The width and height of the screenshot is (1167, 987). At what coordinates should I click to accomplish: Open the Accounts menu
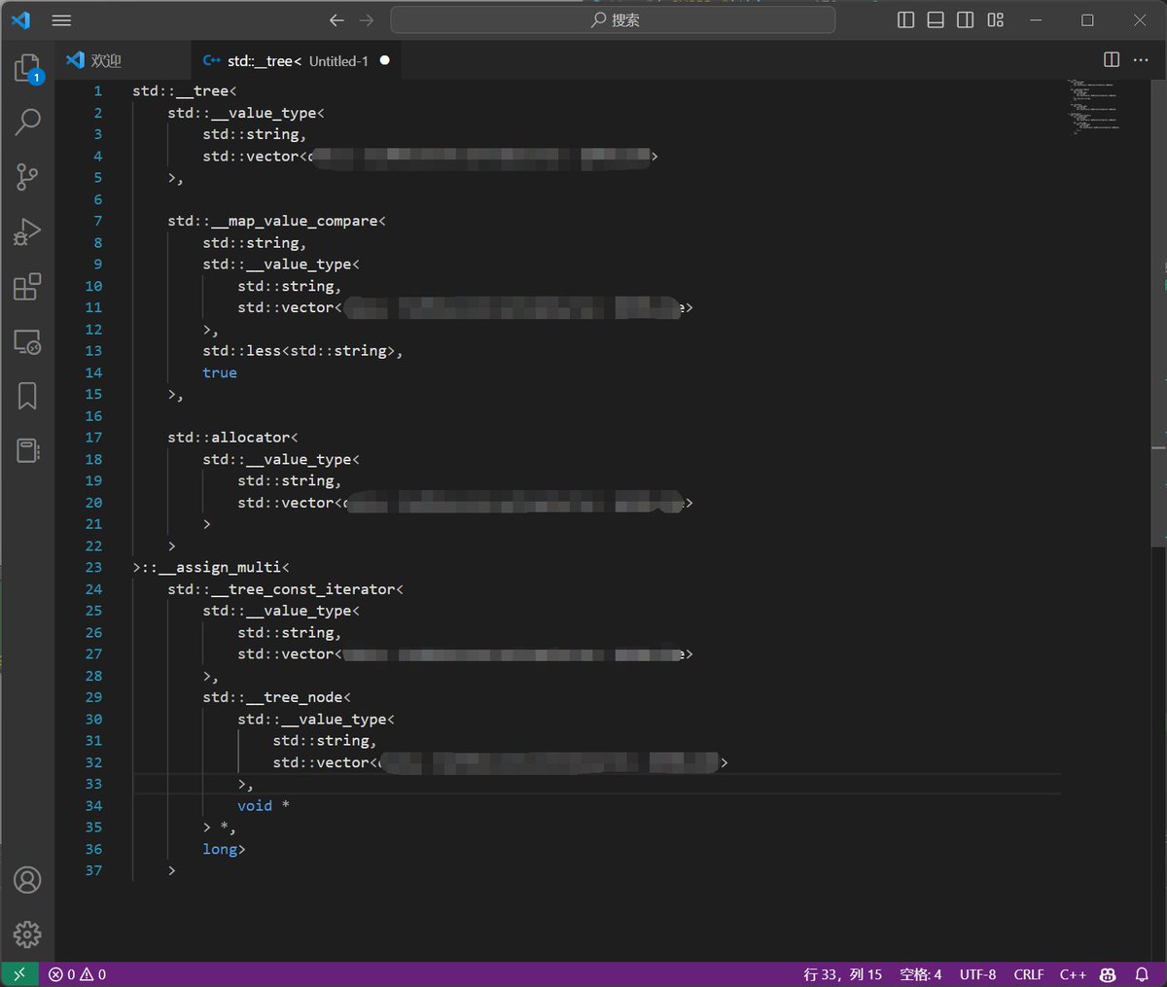tap(27, 880)
